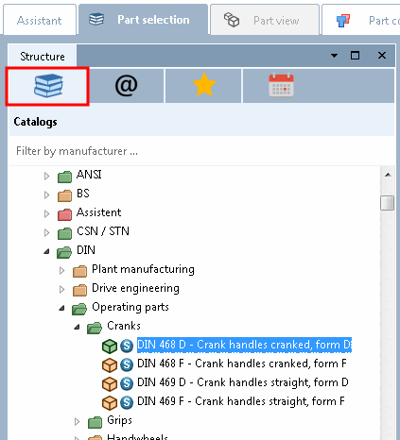The height and width of the screenshot is (440, 400).
Task: Click the blue S badge of DIN 468 F
Action: click(x=127, y=364)
